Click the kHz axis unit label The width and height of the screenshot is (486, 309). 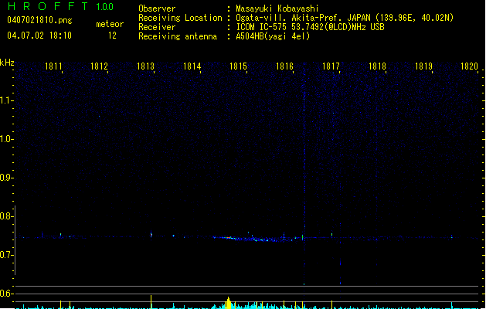click(x=7, y=63)
